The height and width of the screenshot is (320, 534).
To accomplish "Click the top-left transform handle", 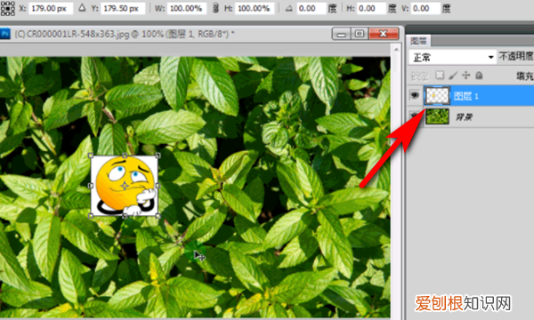I will pos(91,156).
